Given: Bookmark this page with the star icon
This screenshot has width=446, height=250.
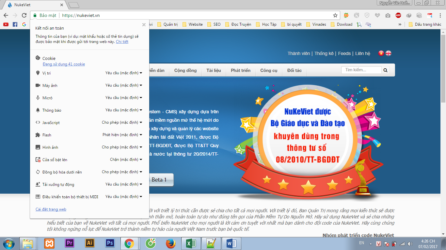Looking at the screenshot, I should click(335, 15).
